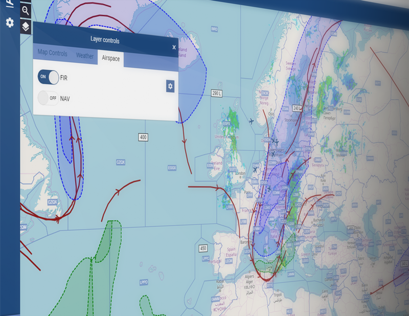Click the London city label
The height and width of the screenshot is (316, 409).
coord(240,173)
